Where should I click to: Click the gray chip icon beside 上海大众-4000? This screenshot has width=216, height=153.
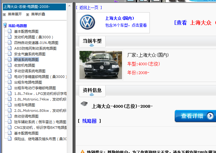tap(84, 104)
